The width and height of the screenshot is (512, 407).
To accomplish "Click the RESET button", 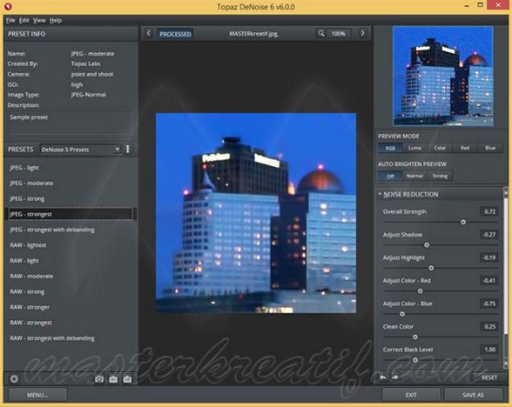I will coord(488,377).
